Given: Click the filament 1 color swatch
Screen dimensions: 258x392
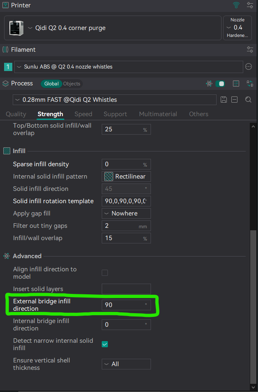Looking at the screenshot, I should [8, 66].
